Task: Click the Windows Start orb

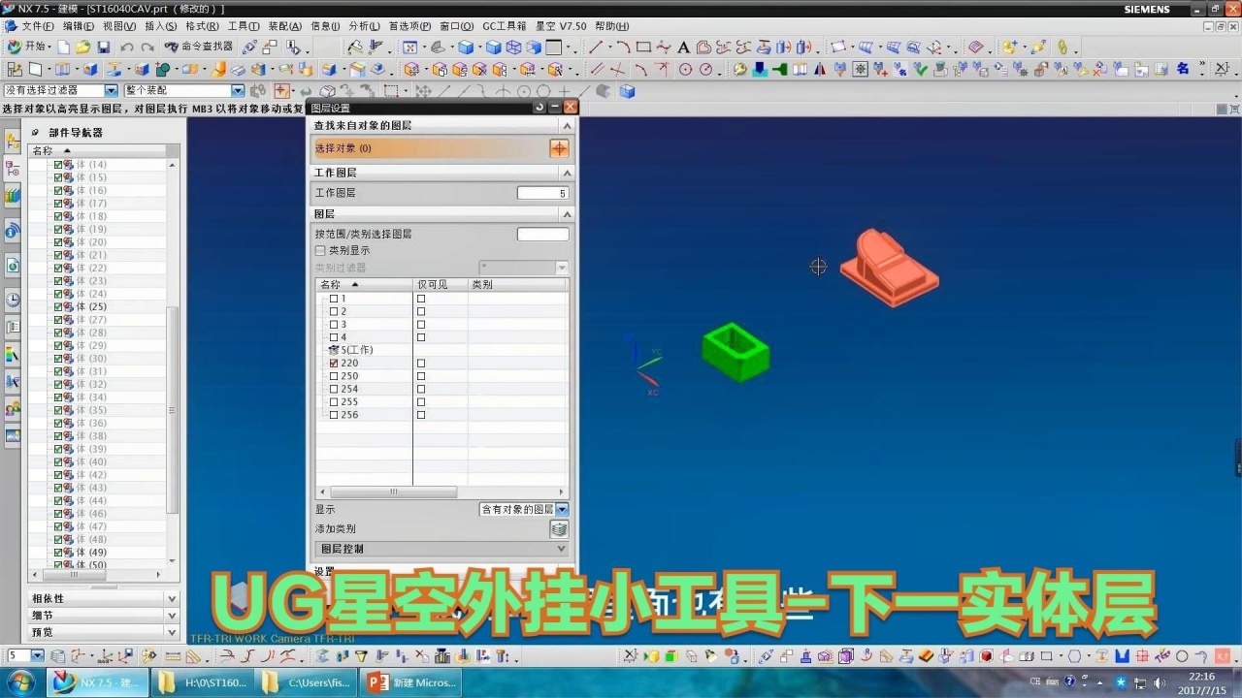Action: coord(19,682)
